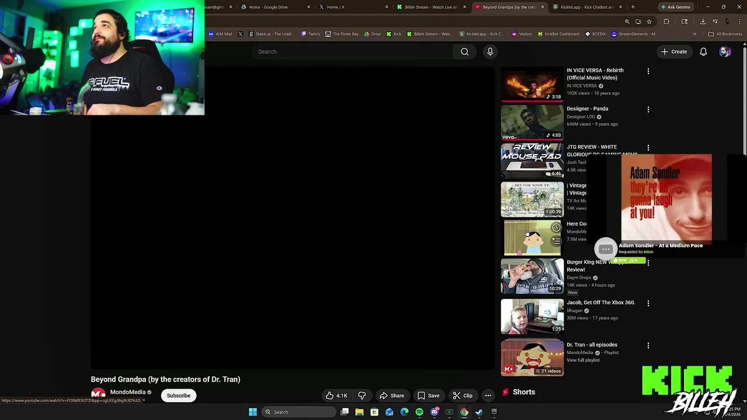Open AIM Mail bookmark
The width and height of the screenshot is (747, 420).
point(220,34)
